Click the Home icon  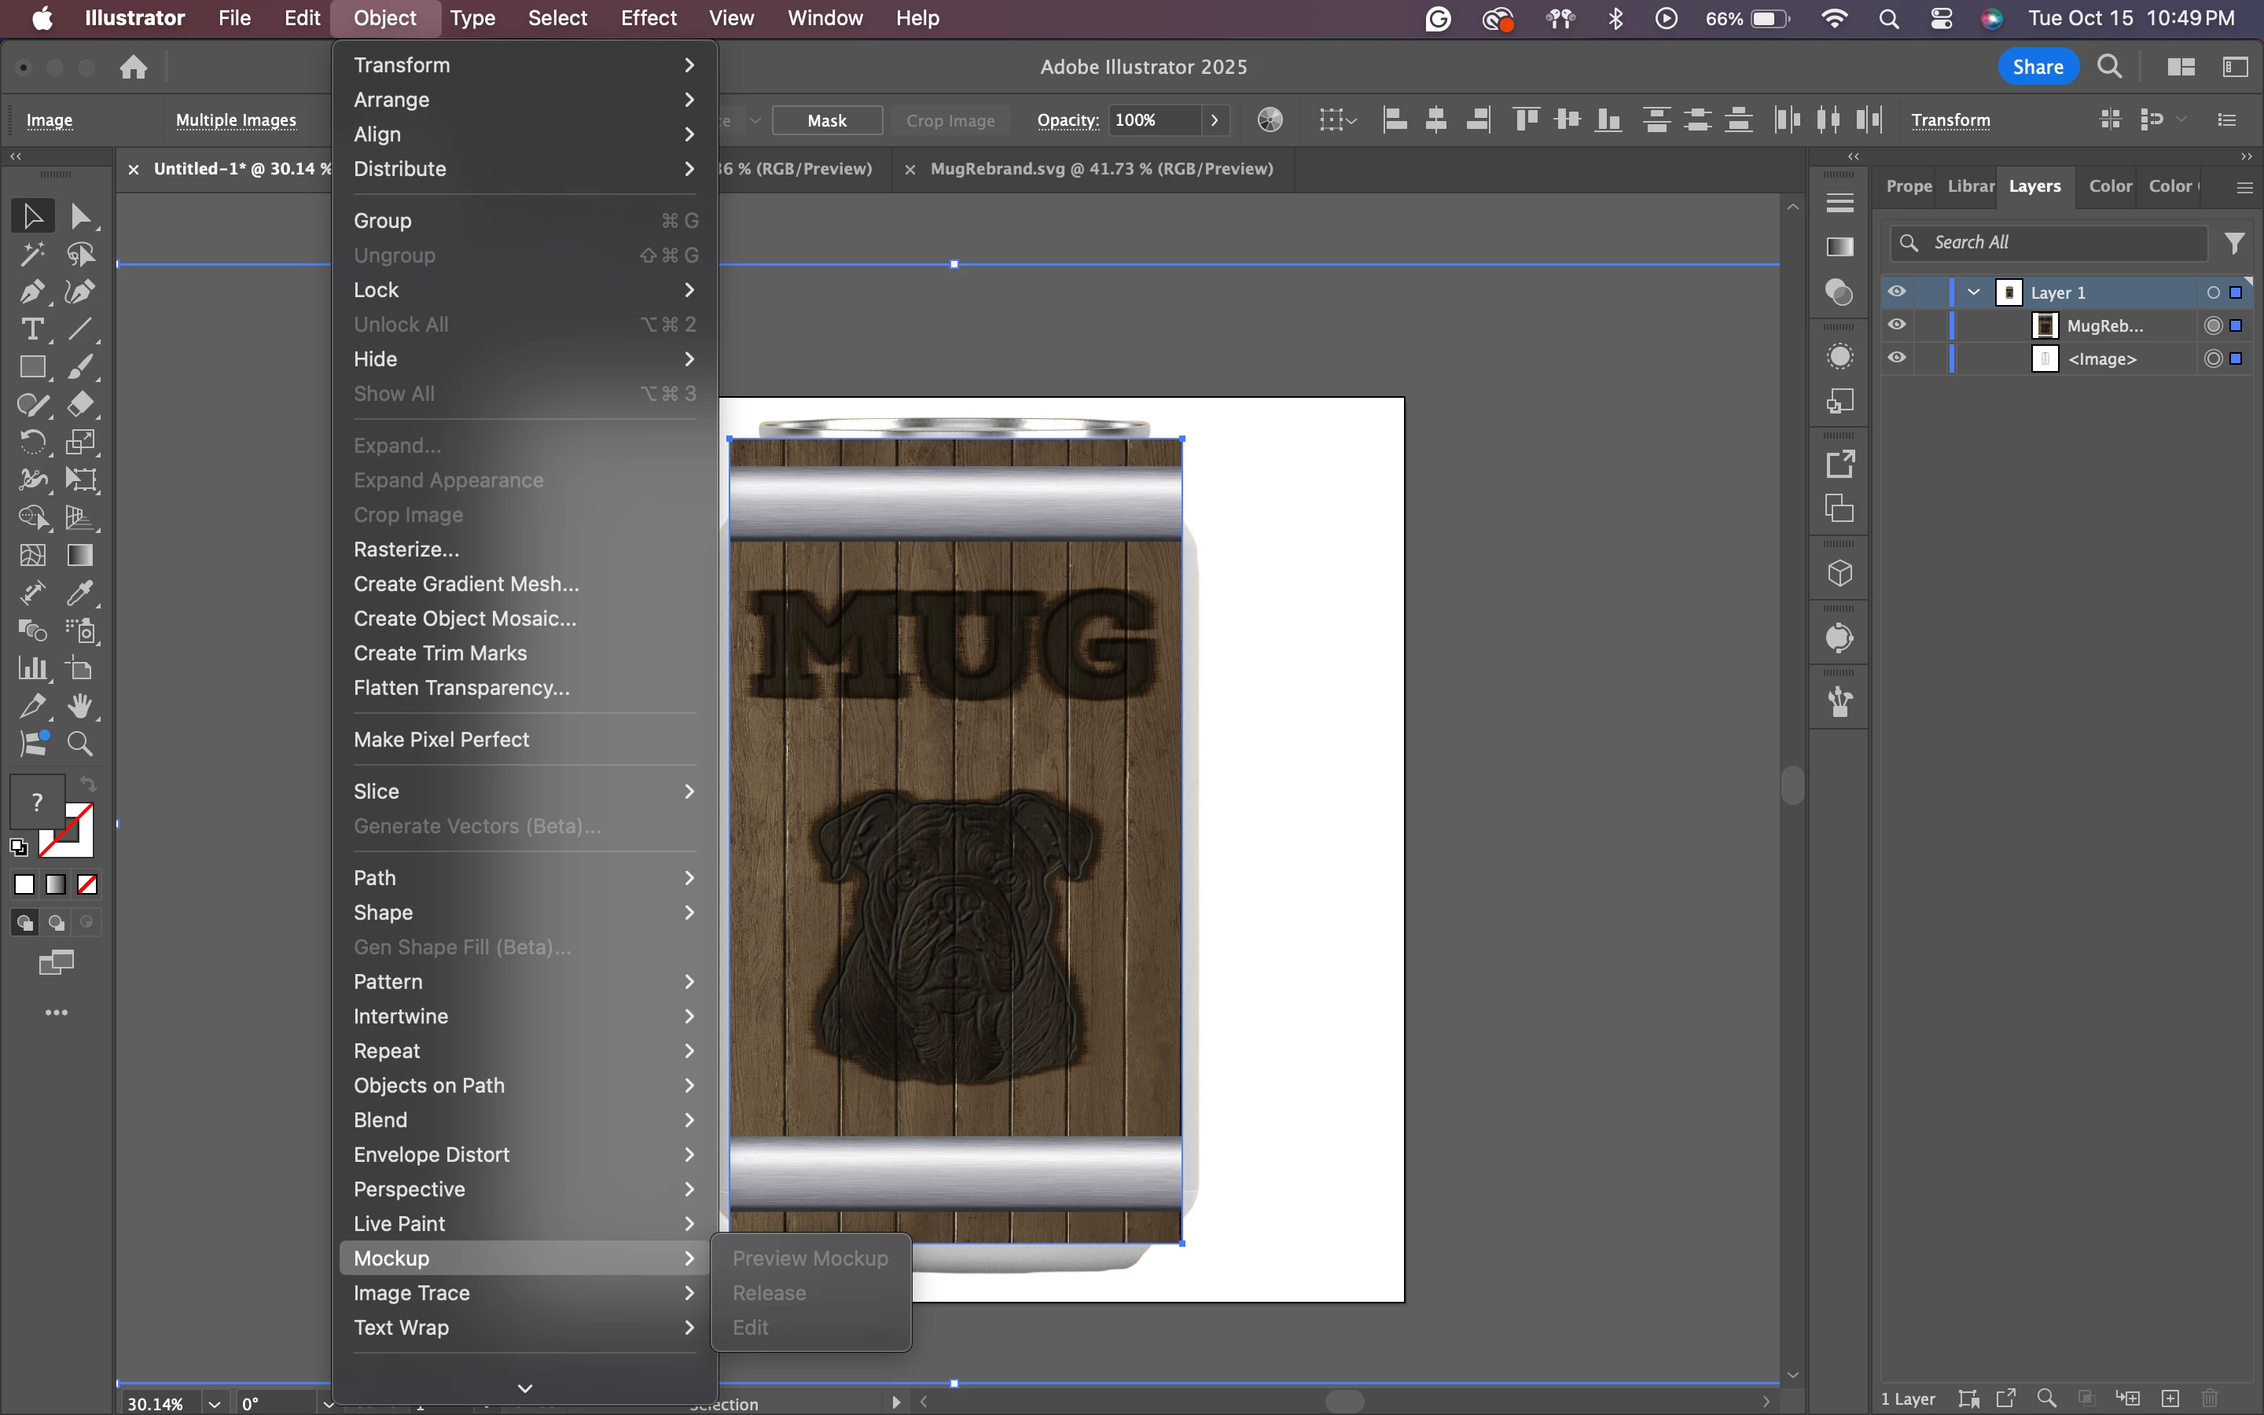pos(134,68)
